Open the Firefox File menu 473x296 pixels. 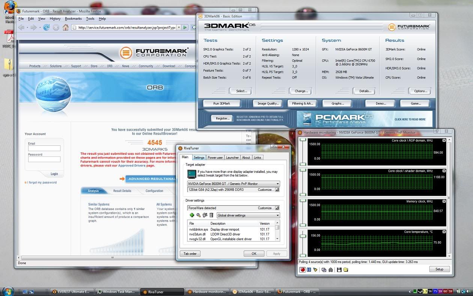pyautogui.click(x=21, y=18)
